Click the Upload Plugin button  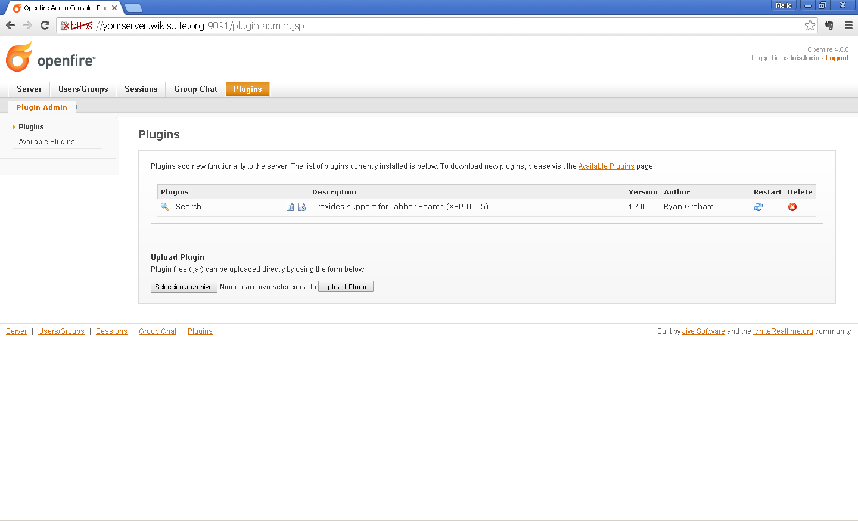tap(346, 287)
